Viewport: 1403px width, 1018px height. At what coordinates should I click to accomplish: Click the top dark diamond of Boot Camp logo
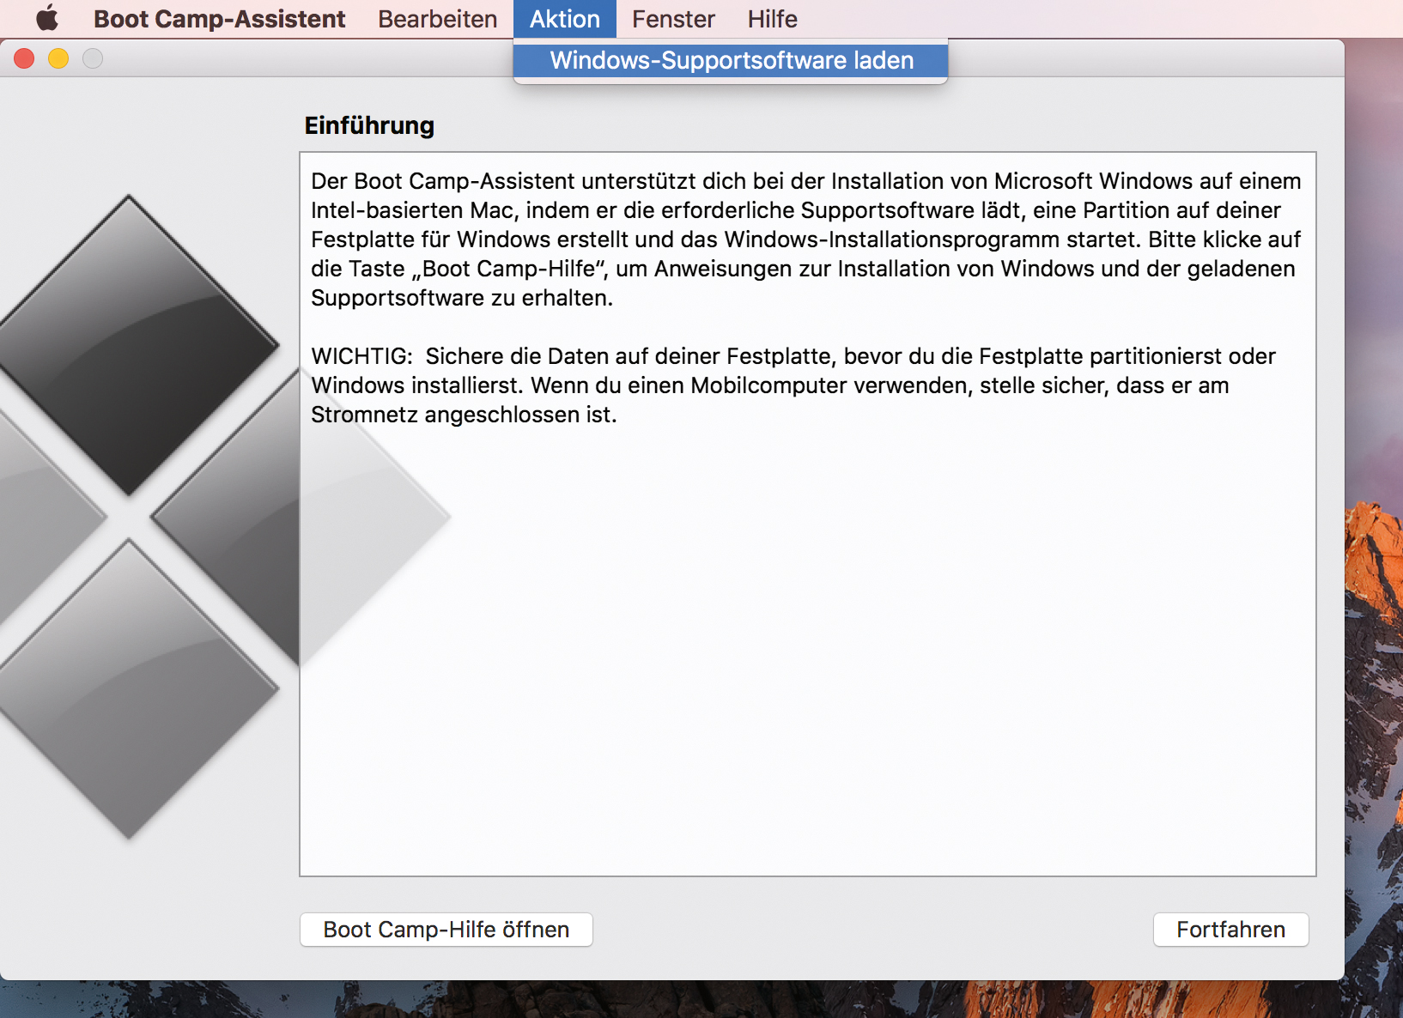pos(129,343)
